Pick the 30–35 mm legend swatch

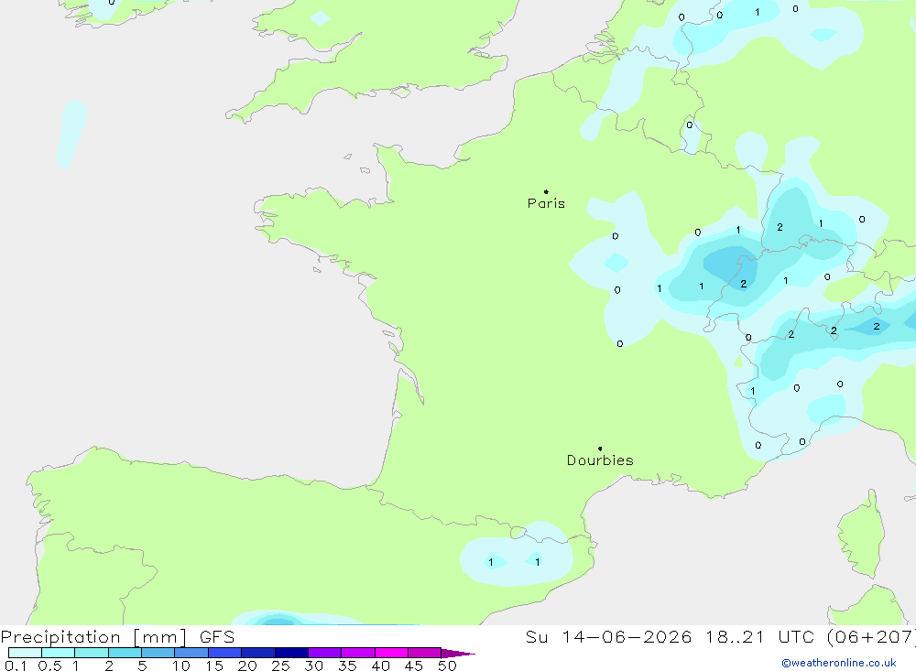tap(325, 653)
